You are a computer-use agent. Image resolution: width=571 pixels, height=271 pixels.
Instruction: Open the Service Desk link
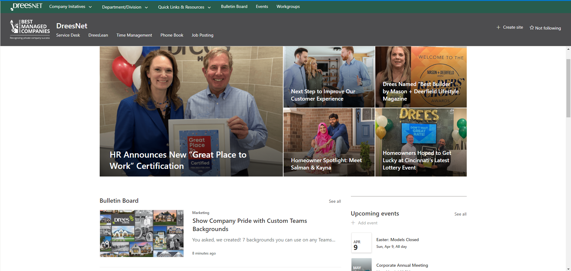(68, 35)
